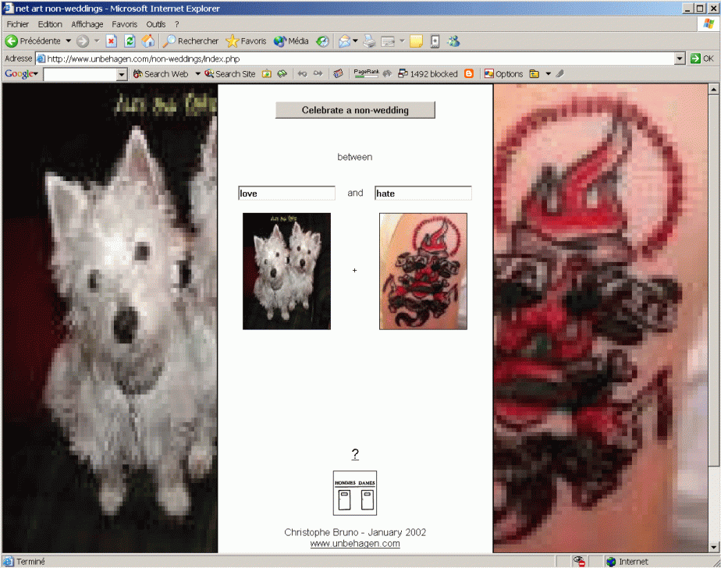This screenshot has width=721, height=568.
Task: Open the Affichage menu
Action: click(x=87, y=24)
